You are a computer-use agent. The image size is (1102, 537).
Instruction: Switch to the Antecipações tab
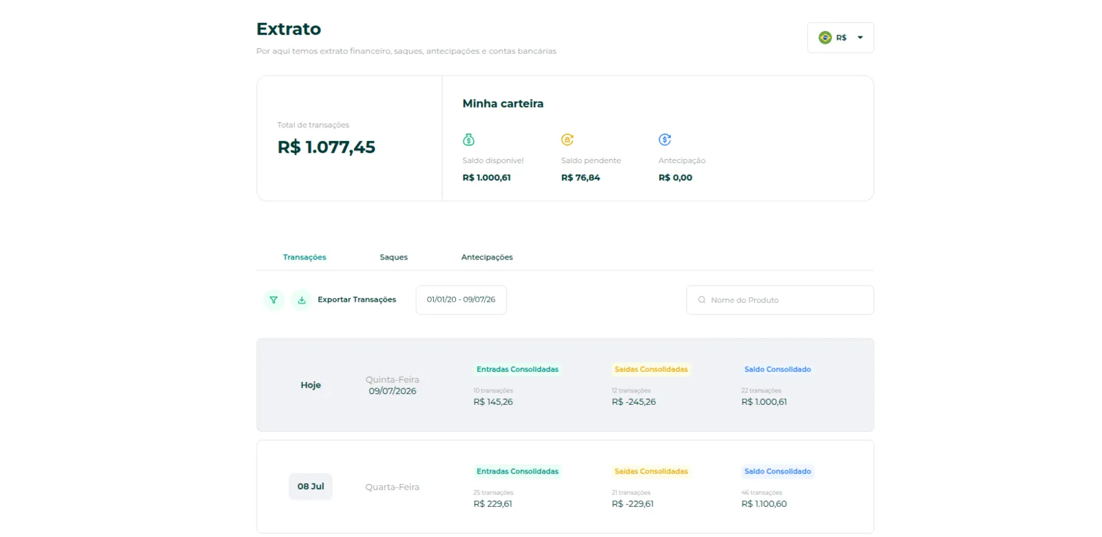pos(487,257)
